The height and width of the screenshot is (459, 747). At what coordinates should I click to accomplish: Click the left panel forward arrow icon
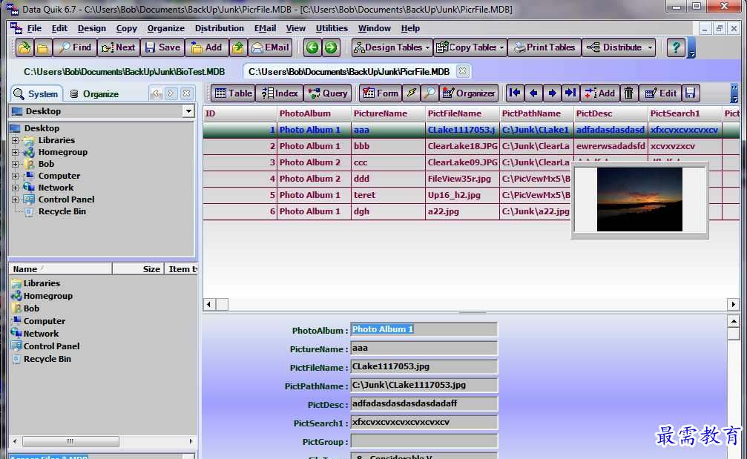171,93
